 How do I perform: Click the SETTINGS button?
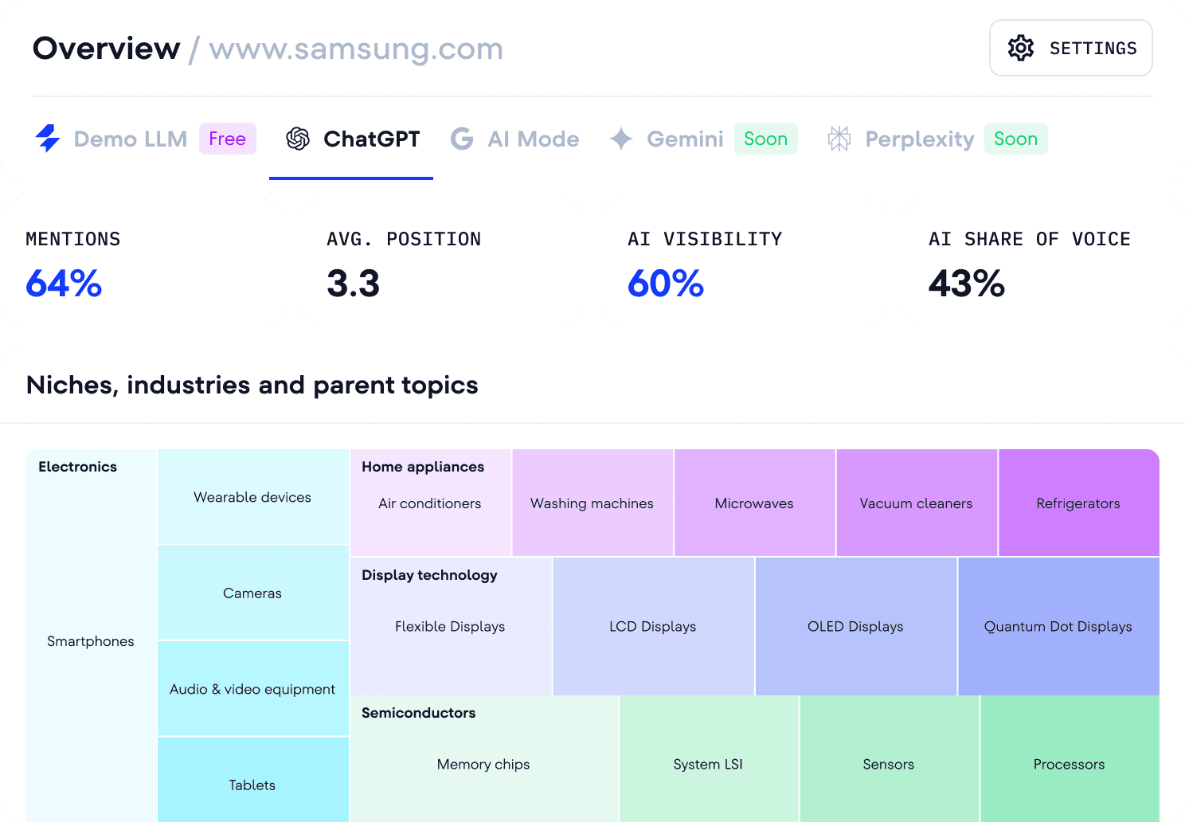tap(1070, 48)
